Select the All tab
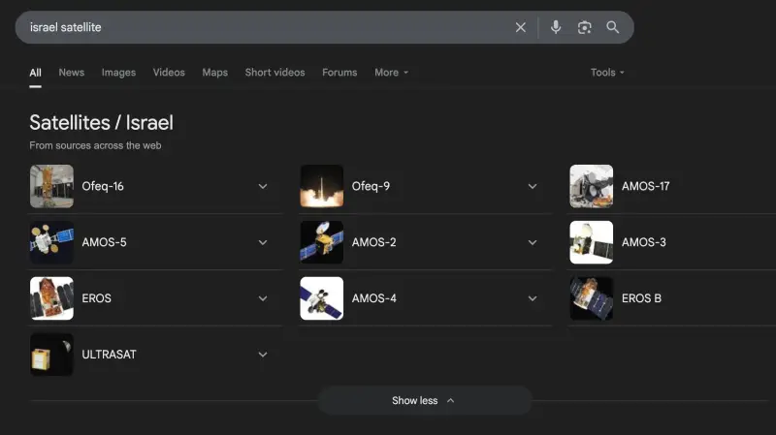Viewport: 776px width, 435px height. (x=35, y=73)
